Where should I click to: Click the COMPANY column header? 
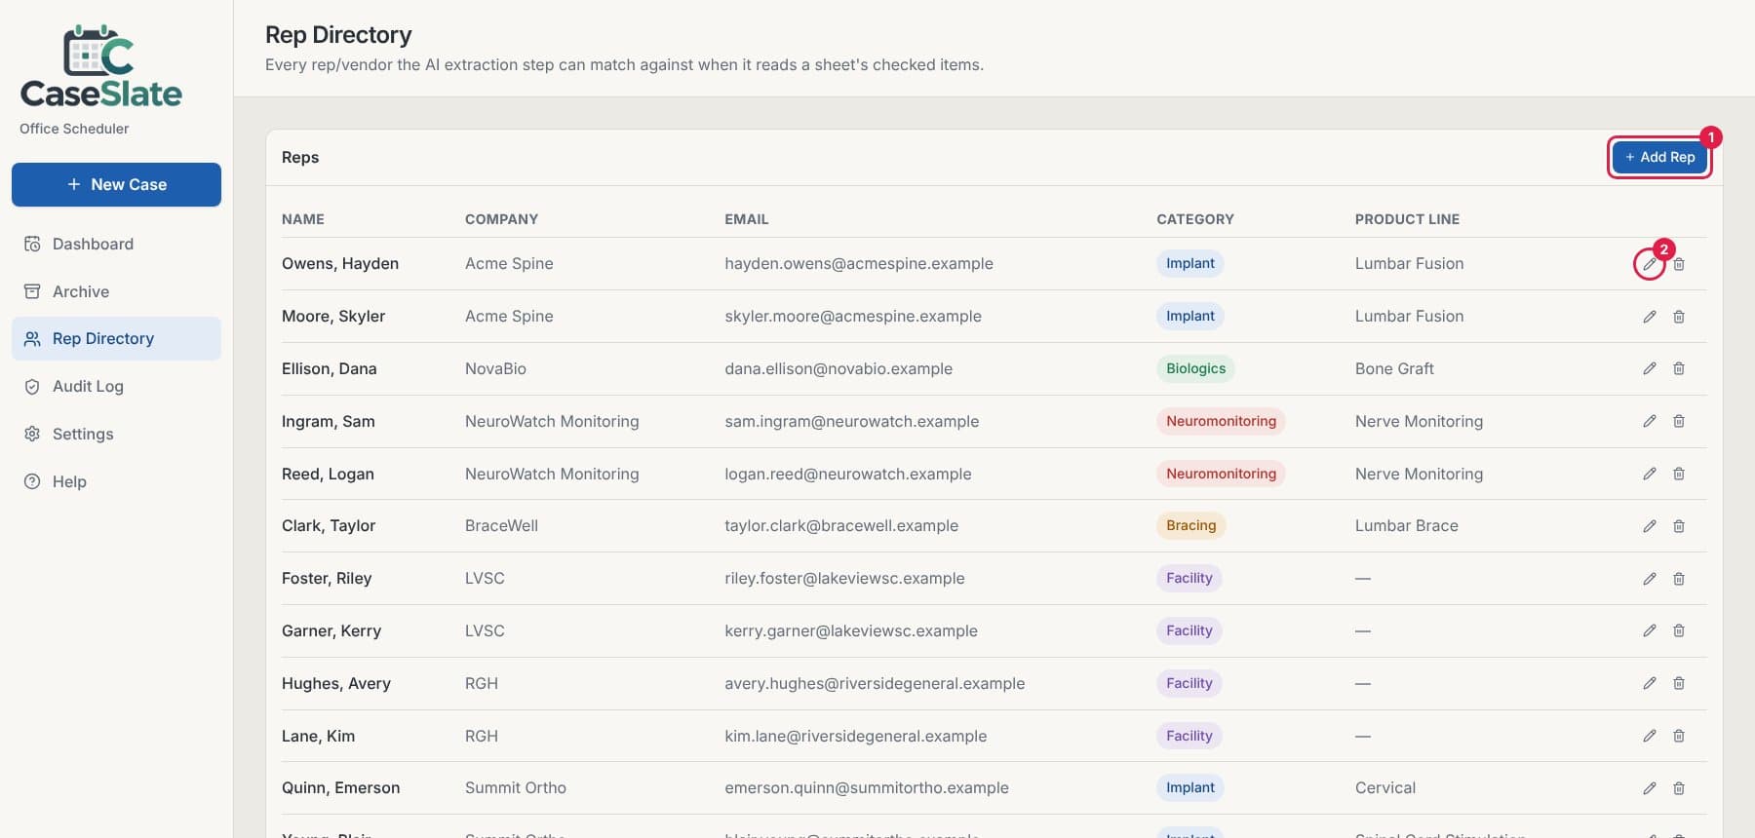[x=501, y=219]
